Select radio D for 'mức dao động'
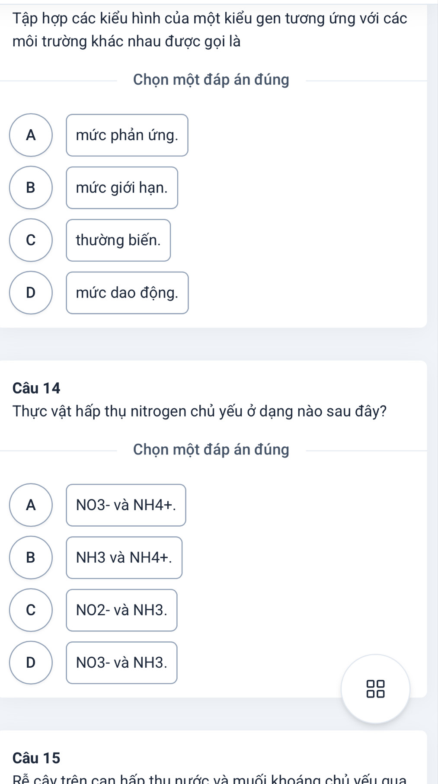This screenshot has height=784, width=438. (31, 292)
